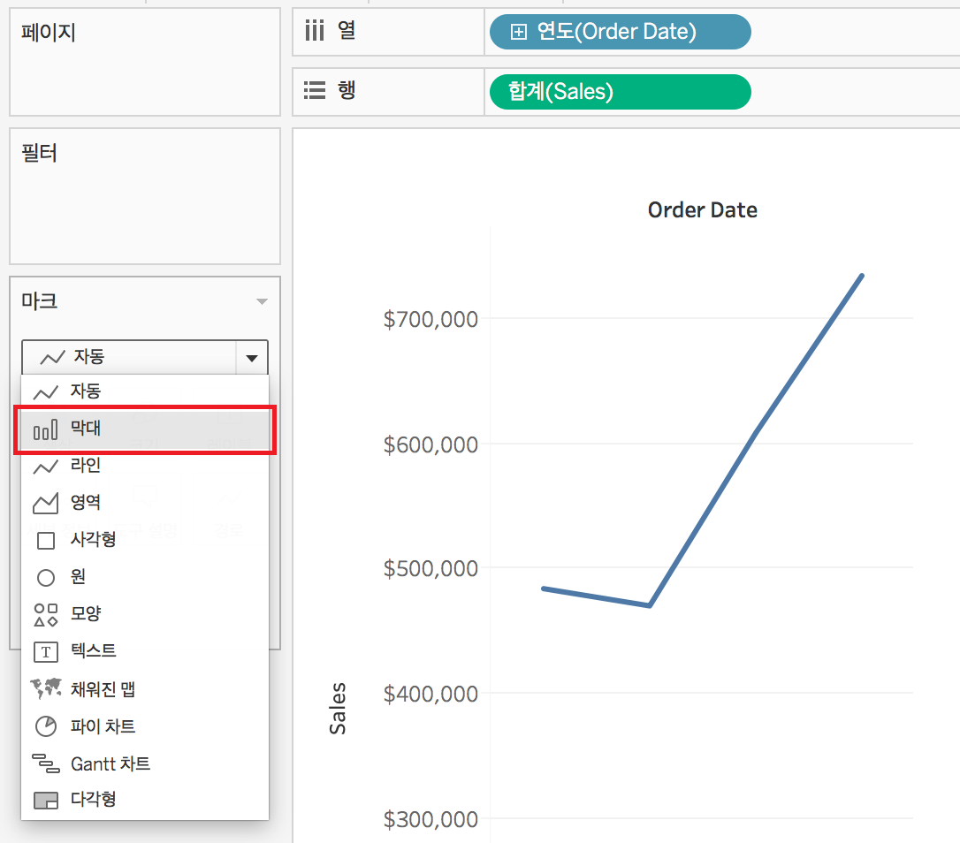
Task: Click the $400,000 axis label
Action: coord(430,694)
